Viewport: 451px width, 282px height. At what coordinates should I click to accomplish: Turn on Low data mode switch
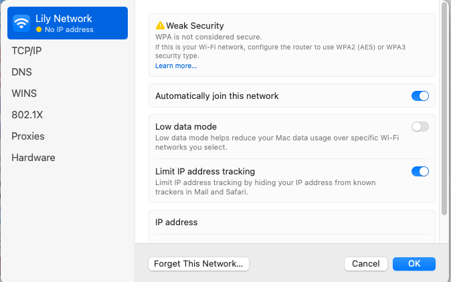click(x=420, y=126)
